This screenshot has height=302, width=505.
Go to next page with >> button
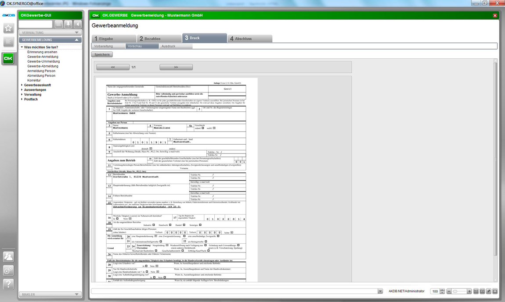tap(176, 68)
